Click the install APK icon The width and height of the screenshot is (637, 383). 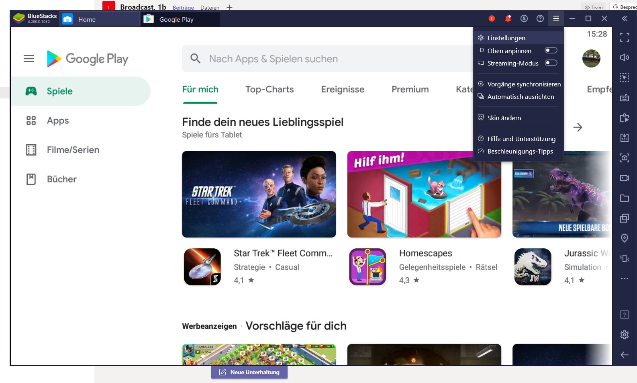(x=624, y=138)
